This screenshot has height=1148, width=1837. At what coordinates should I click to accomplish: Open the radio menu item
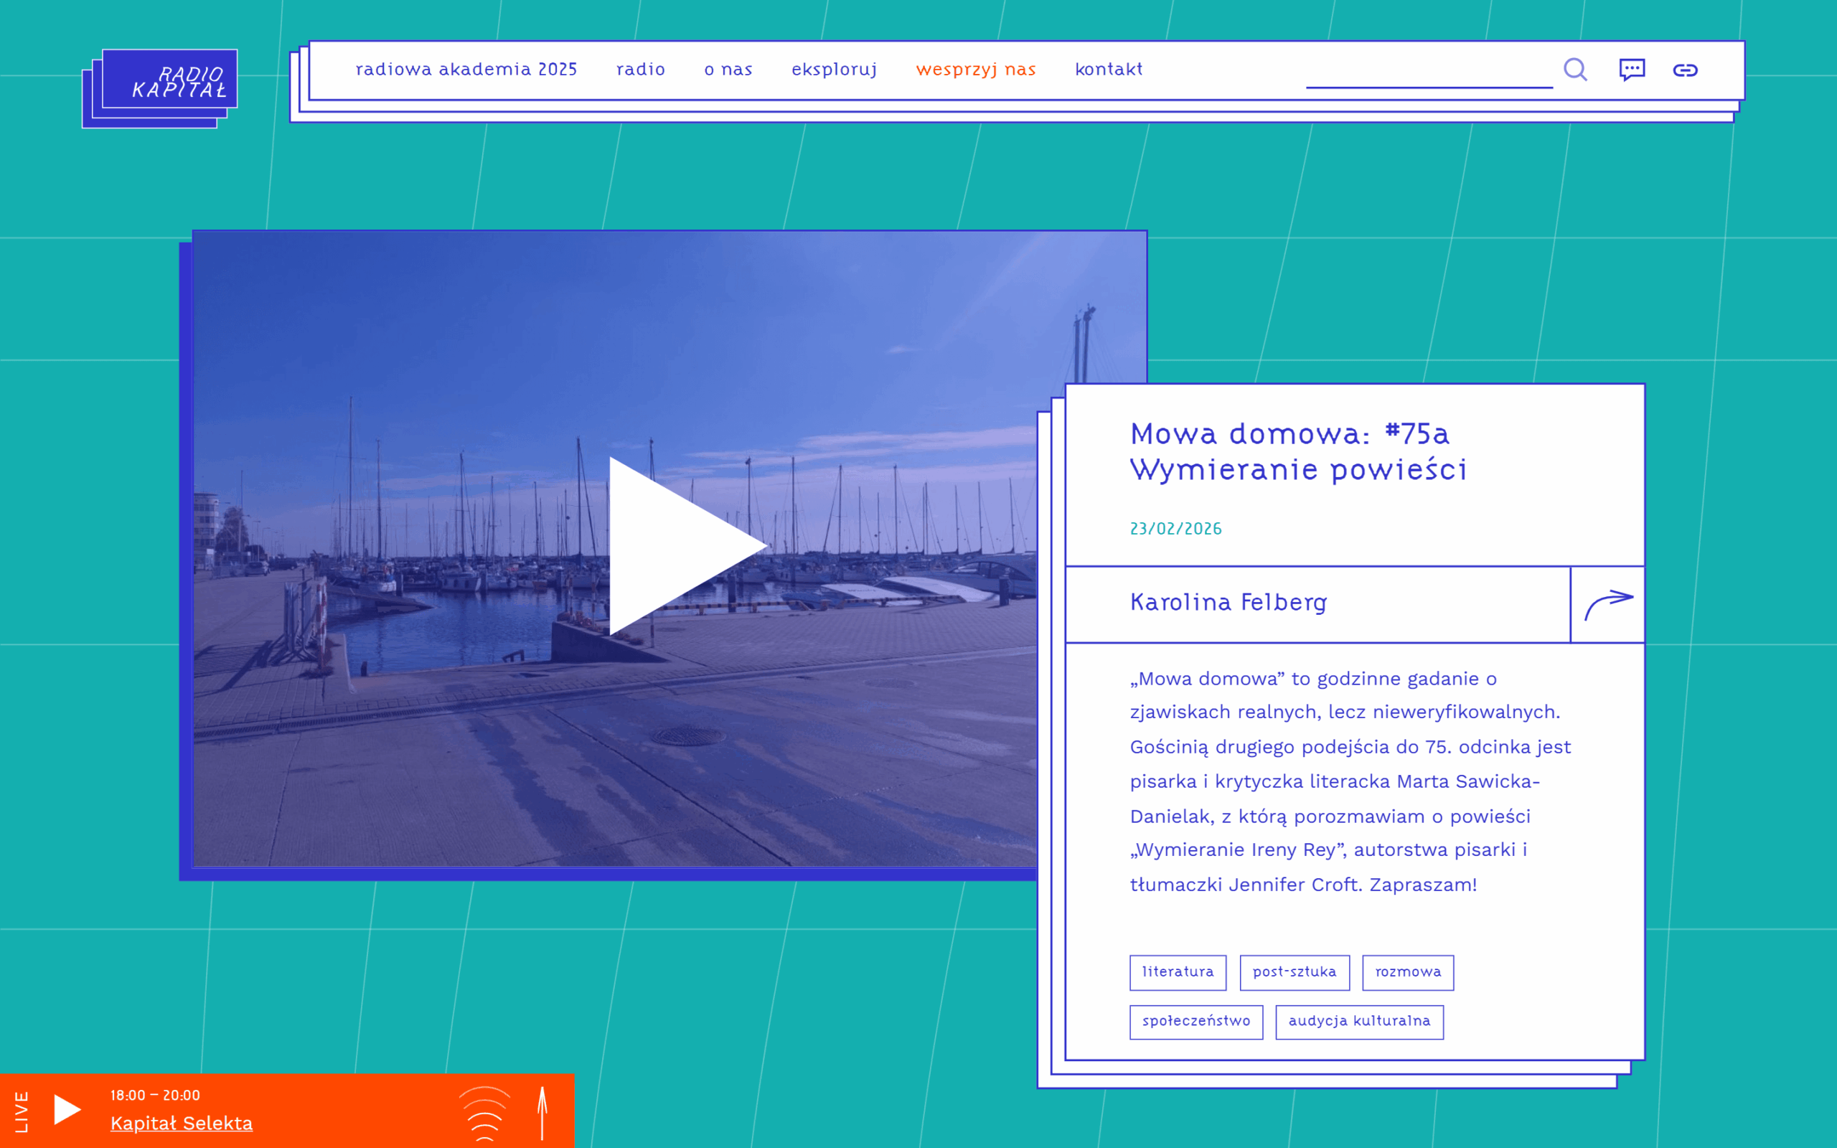[x=640, y=70]
